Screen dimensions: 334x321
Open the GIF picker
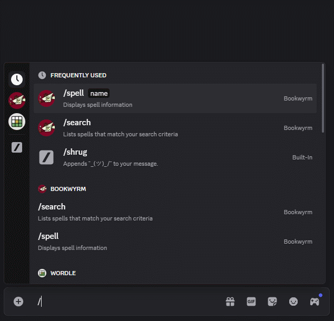[251, 302]
